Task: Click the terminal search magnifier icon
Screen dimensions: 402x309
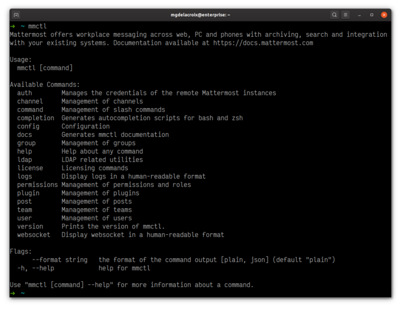Action: (334, 15)
